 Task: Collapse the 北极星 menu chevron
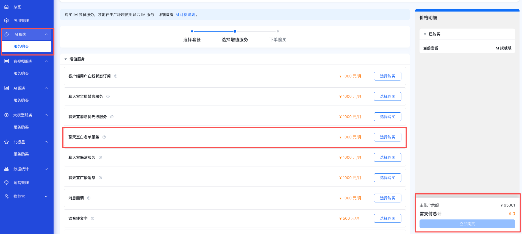pos(46,142)
